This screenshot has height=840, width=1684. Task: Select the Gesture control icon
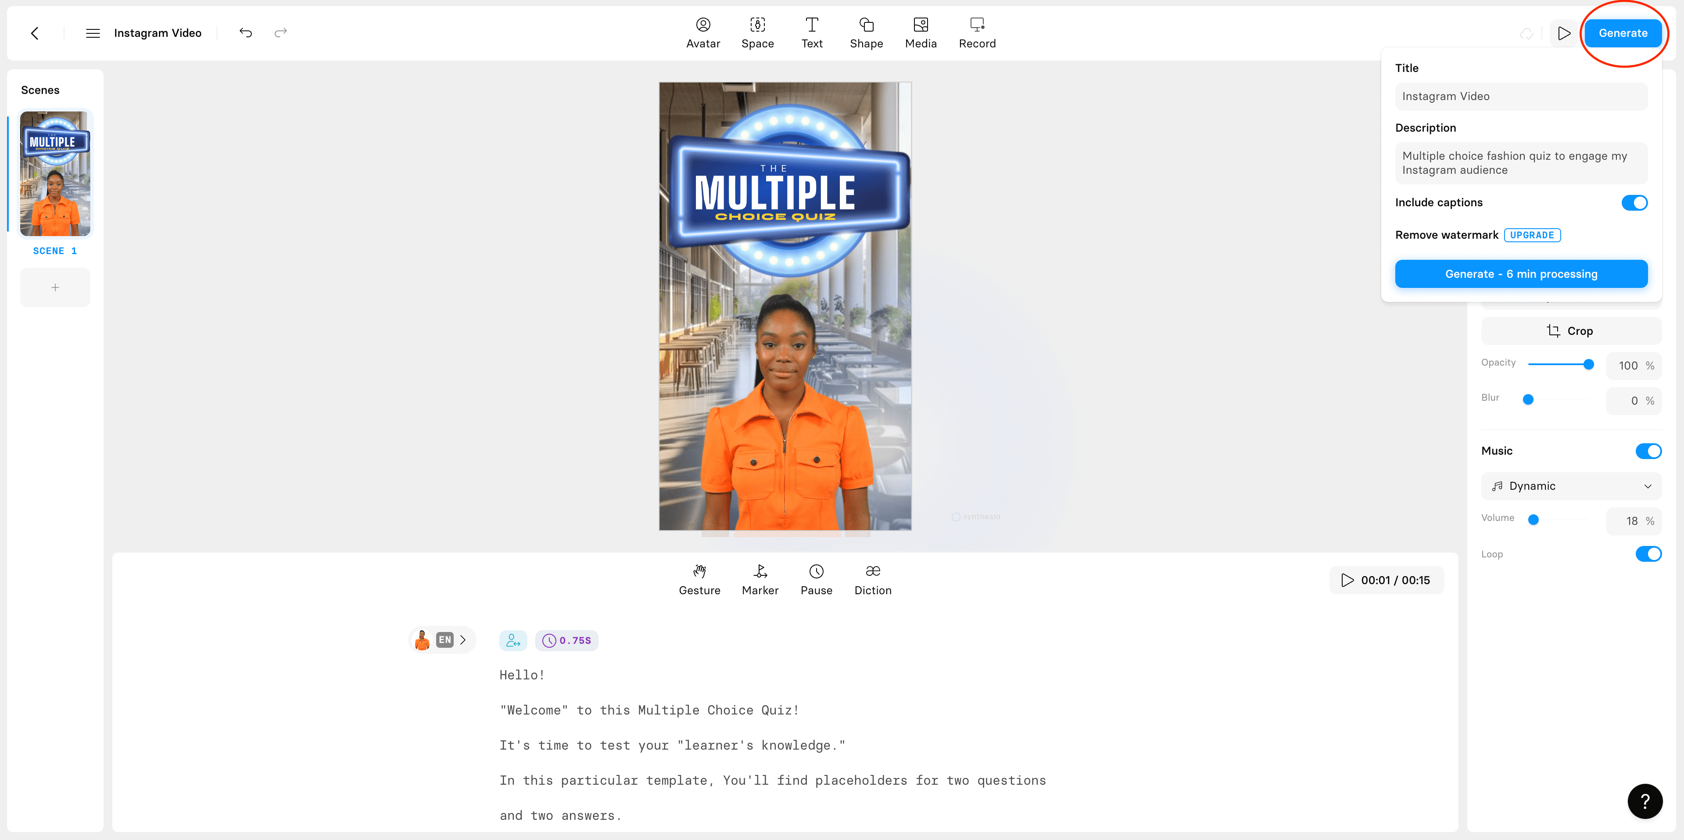tap(699, 571)
